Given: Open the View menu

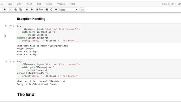Looking at the screenshot, I should tap(19, 4).
